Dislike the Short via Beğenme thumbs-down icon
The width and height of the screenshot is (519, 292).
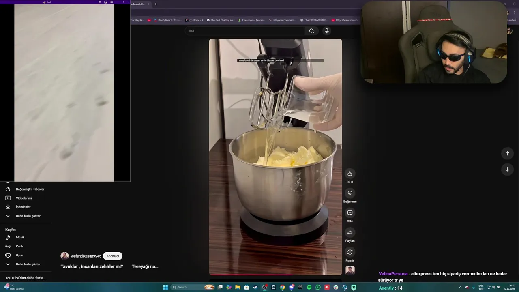[x=350, y=193]
